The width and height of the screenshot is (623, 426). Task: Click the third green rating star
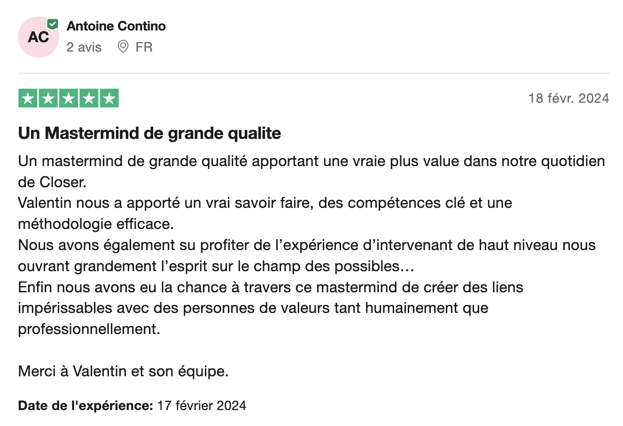(x=69, y=99)
